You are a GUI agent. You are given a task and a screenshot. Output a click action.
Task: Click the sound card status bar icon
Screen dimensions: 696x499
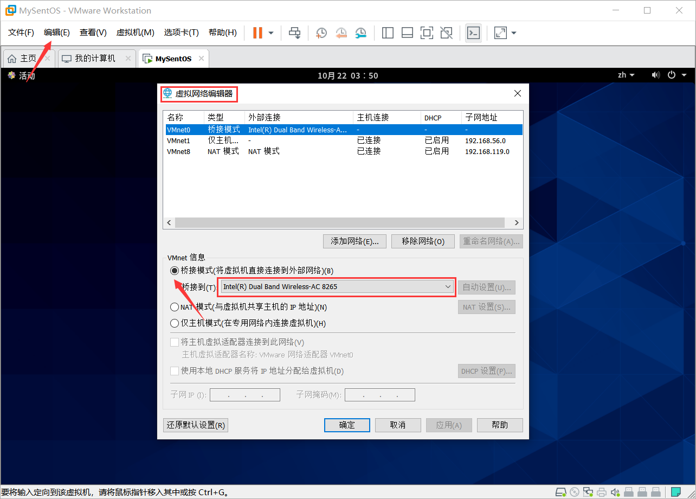coord(615,492)
